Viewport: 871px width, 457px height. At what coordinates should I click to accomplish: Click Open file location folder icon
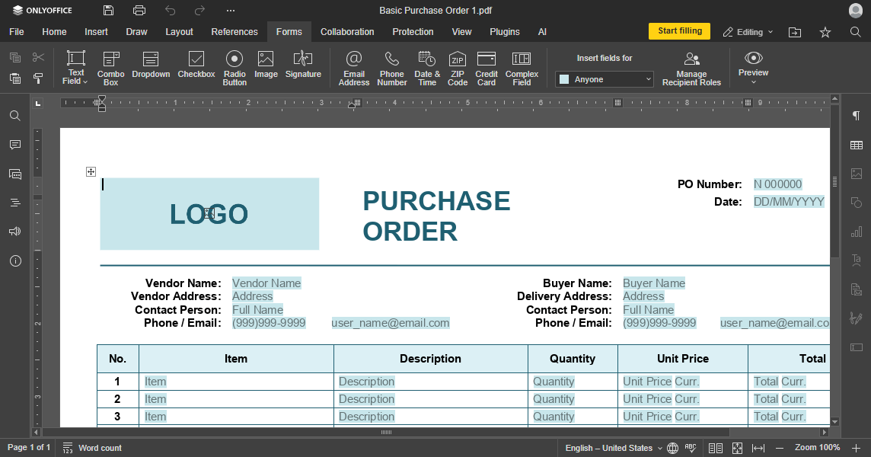point(795,32)
